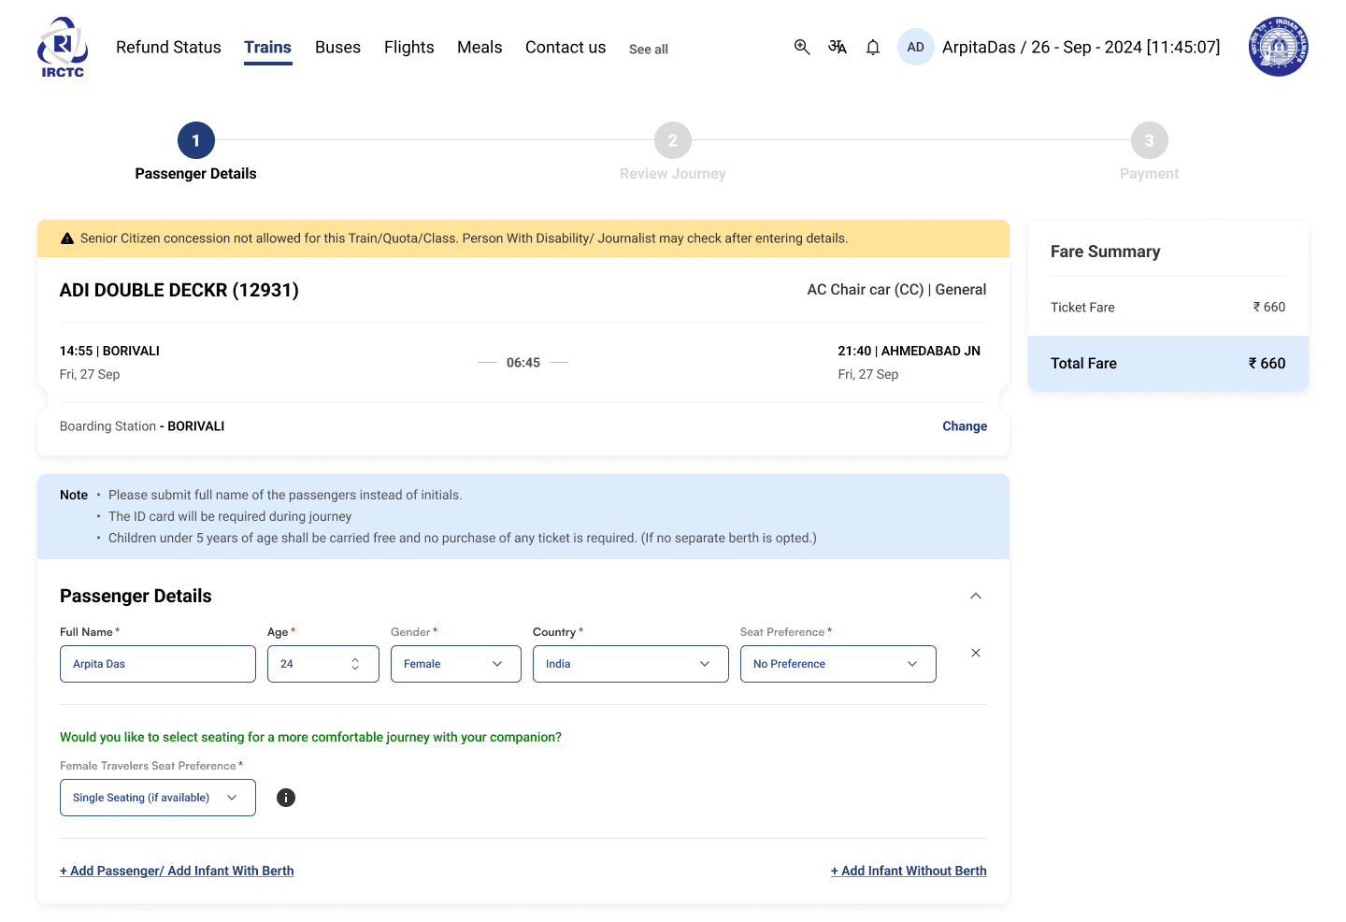The height and width of the screenshot is (922, 1346).
Task: Click the Boarding Station - BORIVALI text
Action: (142, 425)
